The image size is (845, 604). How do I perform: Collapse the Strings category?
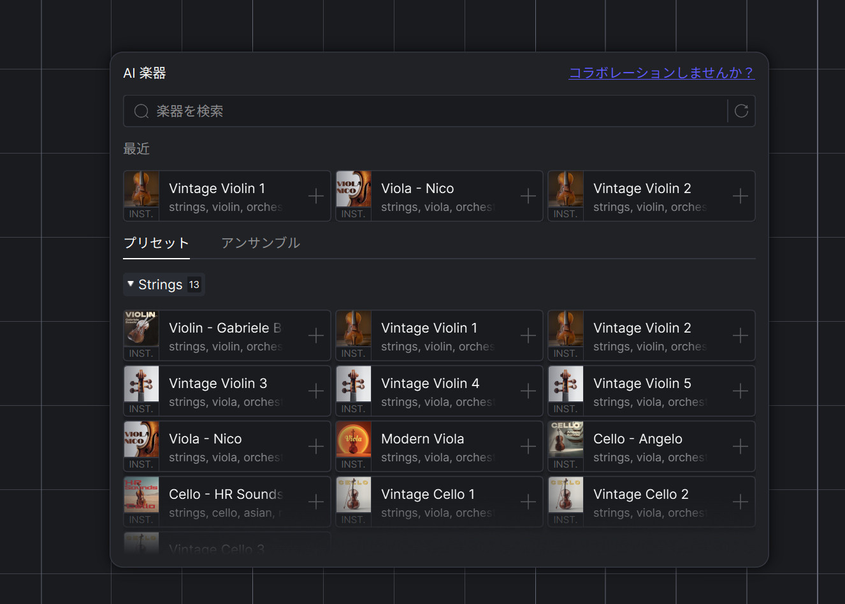point(163,285)
